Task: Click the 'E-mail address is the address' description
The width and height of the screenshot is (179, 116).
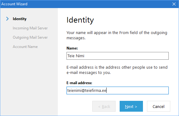Action: [x=117, y=70]
